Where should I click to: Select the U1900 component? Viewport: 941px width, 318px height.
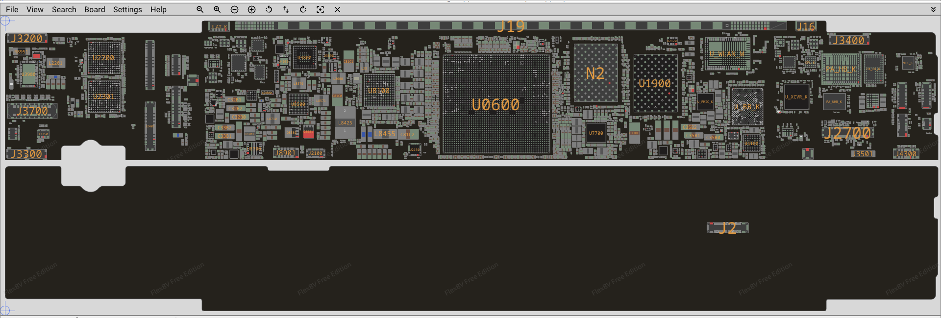pos(655,83)
